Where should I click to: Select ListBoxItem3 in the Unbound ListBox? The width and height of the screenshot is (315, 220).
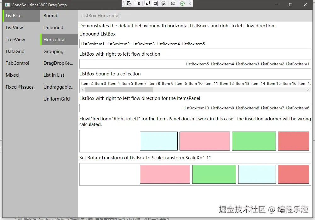pos(143,44)
